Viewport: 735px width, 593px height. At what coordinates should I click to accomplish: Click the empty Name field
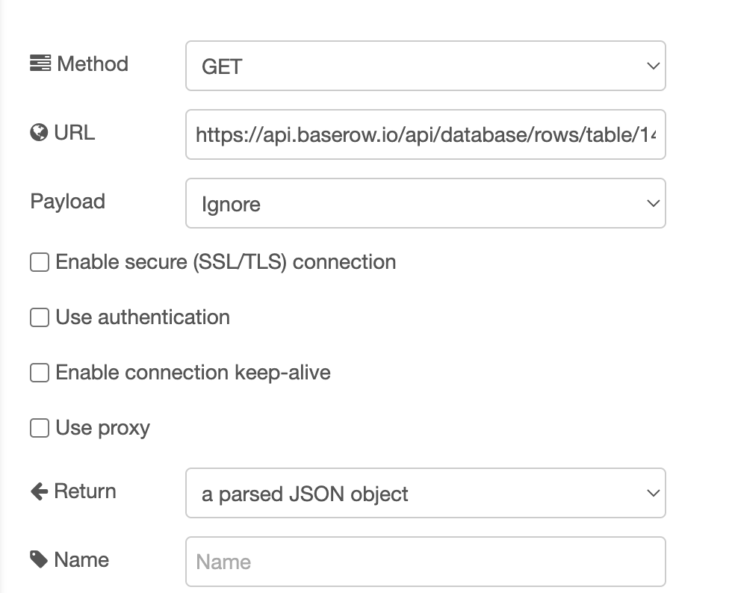pyautogui.click(x=426, y=562)
